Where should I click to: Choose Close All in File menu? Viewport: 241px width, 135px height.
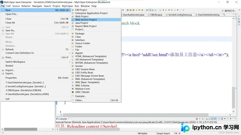click(36, 23)
